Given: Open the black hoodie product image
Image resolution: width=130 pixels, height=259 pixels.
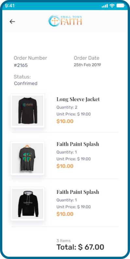Looking at the screenshot, I should click(x=27, y=204).
